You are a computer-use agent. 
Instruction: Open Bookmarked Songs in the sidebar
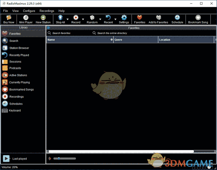pyautogui.click(x=23, y=90)
